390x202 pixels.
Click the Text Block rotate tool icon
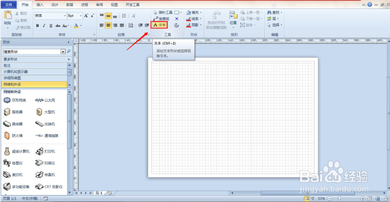[177, 25]
